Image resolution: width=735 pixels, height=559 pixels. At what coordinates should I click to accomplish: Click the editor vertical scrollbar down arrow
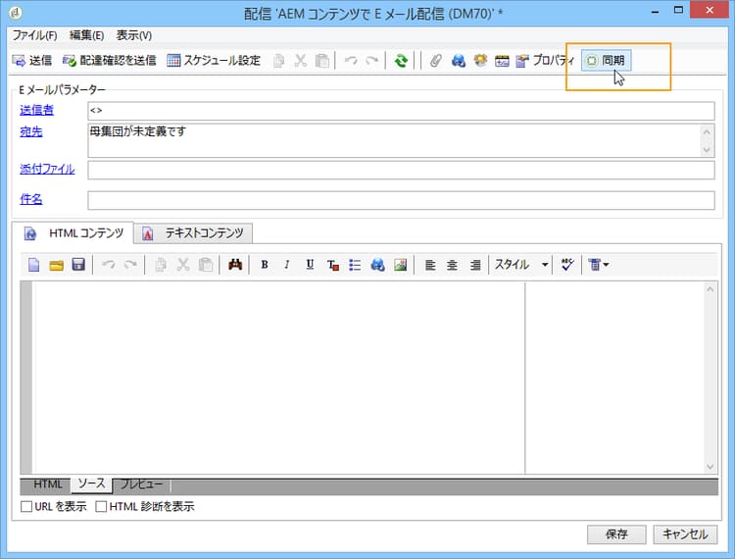tap(710, 467)
